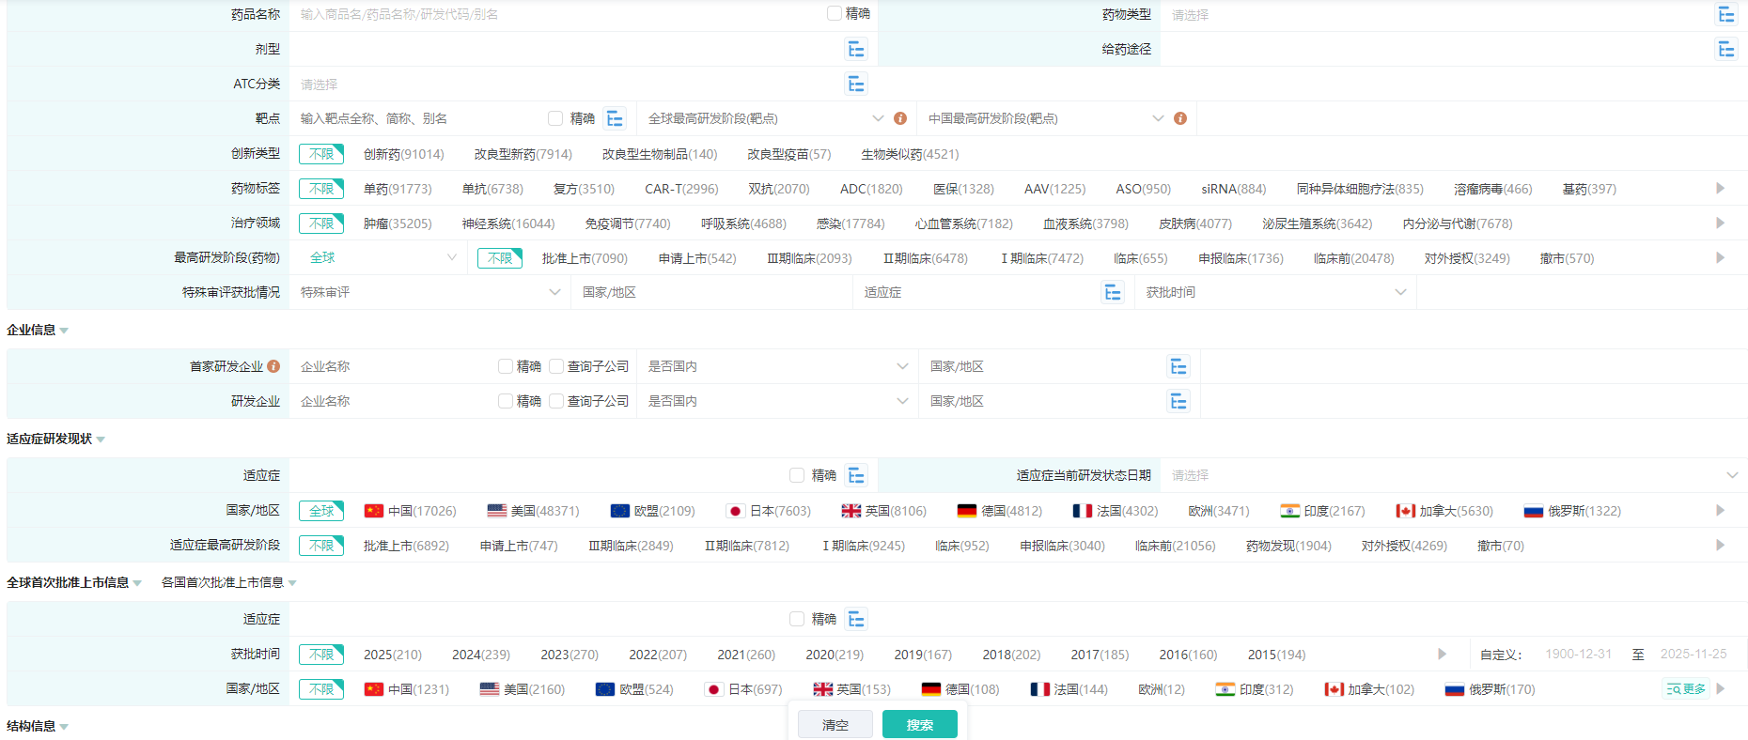The image size is (1748, 740).
Task: Click info icon beside 全球最高研发阶段(靶点)
Action: click(x=900, y=118)
